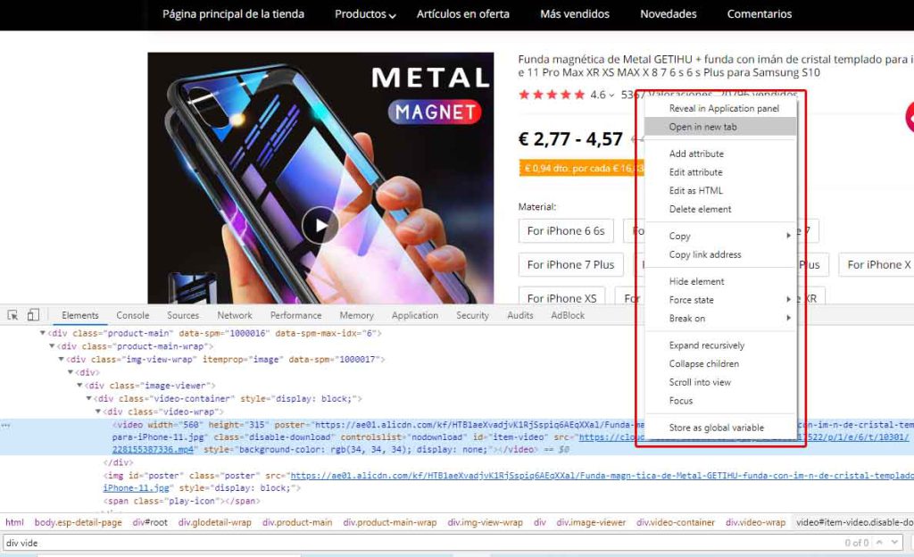Select div.img-view-wrap breadcrumb
This screenshot has height=557, width=914.
point(485,522)
